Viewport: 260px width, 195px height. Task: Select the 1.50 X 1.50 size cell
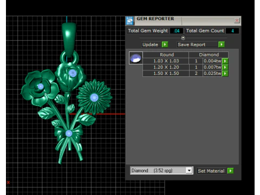(x=166, y=74)
